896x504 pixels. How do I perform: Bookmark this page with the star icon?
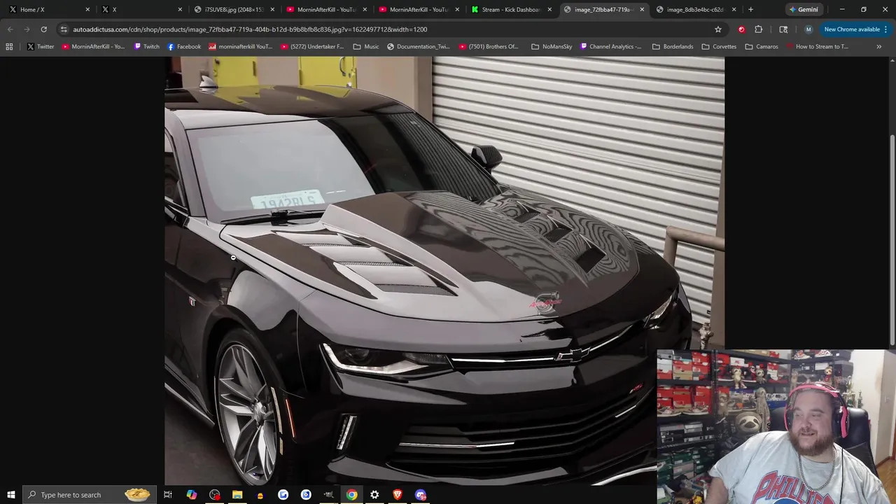point(717,29)
